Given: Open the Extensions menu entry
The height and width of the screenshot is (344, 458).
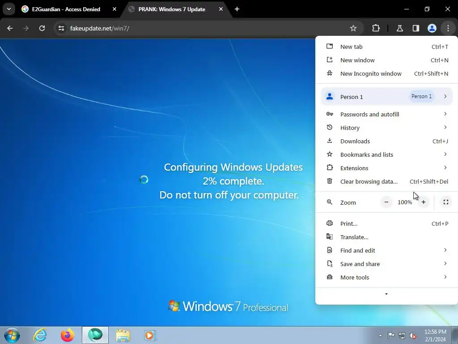Looking at the screenshot, I should 386,168.
